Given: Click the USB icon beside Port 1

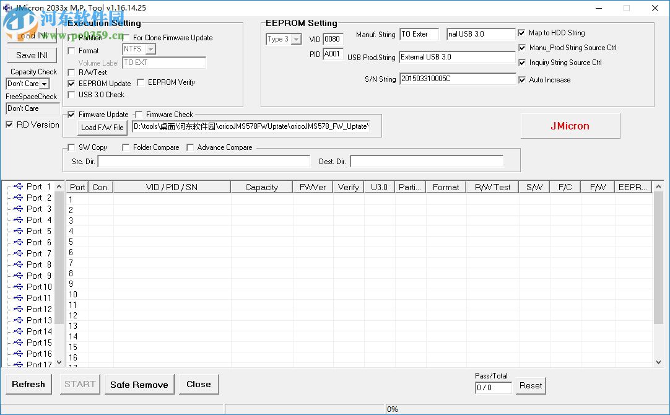Looking at the screenshot, I should pos(19,187).
